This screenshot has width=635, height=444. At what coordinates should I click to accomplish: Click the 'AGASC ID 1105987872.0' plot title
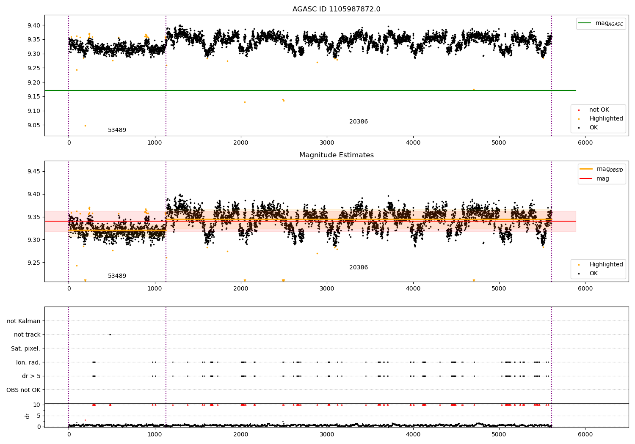tap(336, 9)
